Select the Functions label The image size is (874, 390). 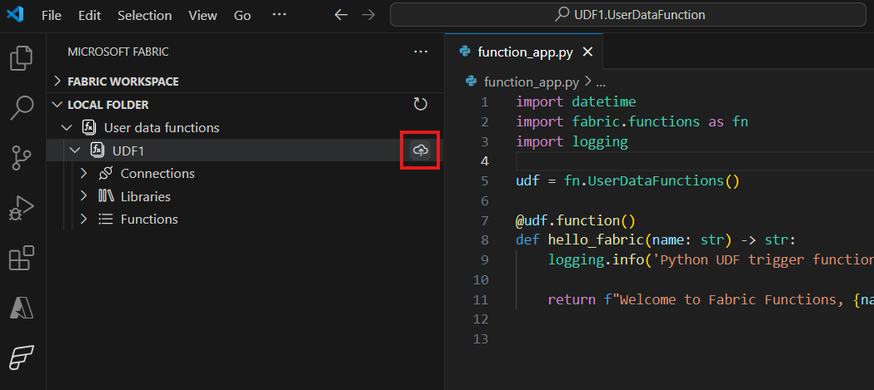pos(149,220)
